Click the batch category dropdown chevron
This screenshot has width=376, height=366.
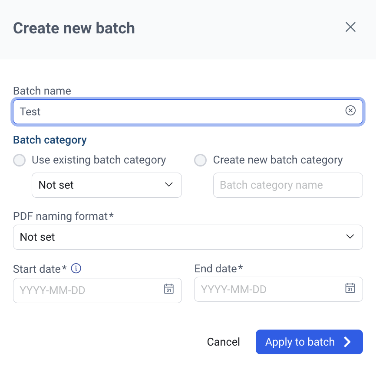pos(169,185)
